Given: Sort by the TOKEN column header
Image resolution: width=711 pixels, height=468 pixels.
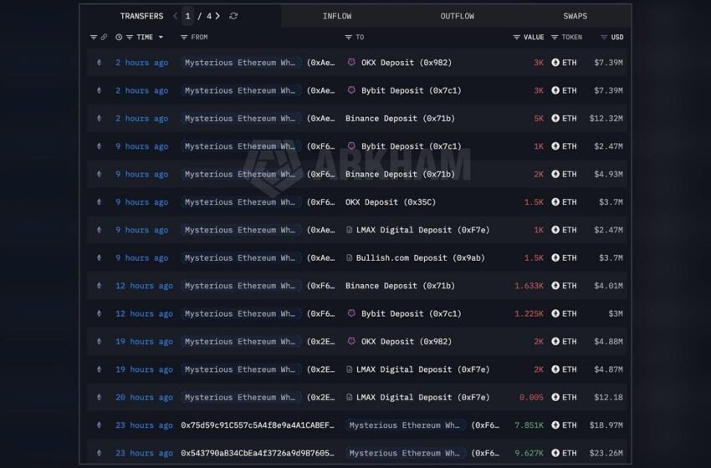Looking at the screenshot, I should coord(572,37).
